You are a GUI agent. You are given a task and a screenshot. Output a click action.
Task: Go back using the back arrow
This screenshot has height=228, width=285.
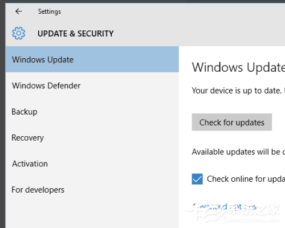(19, 11)
